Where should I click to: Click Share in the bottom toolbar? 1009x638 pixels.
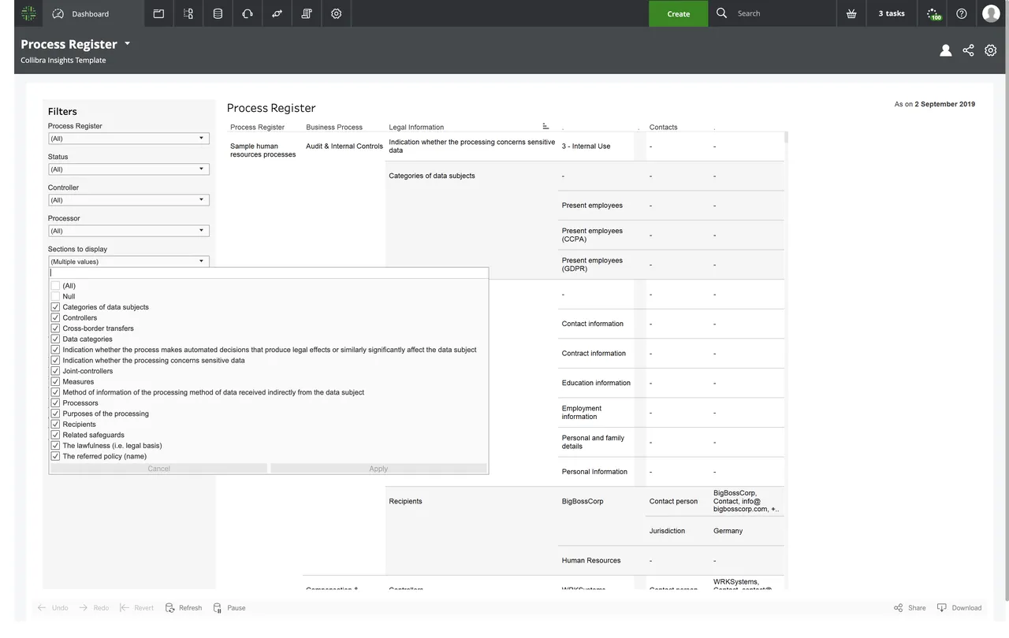click(910, 608)
